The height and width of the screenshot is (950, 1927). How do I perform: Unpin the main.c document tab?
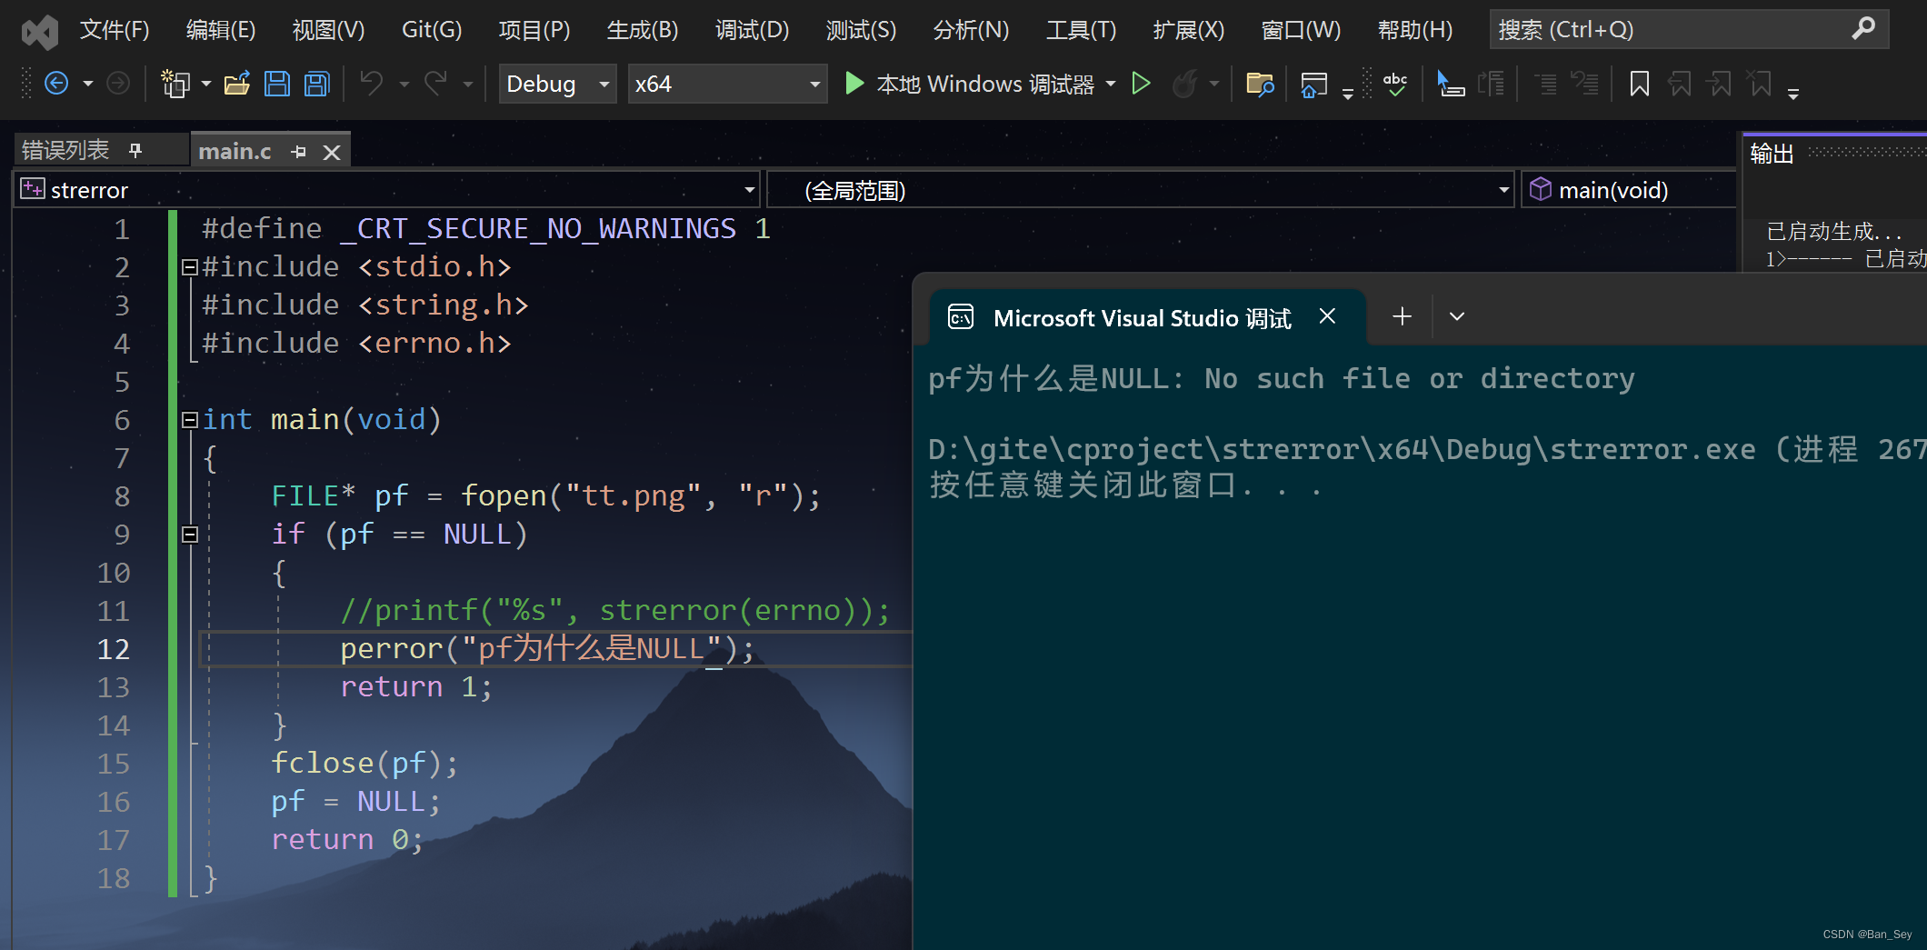click(x=298, y=150)
